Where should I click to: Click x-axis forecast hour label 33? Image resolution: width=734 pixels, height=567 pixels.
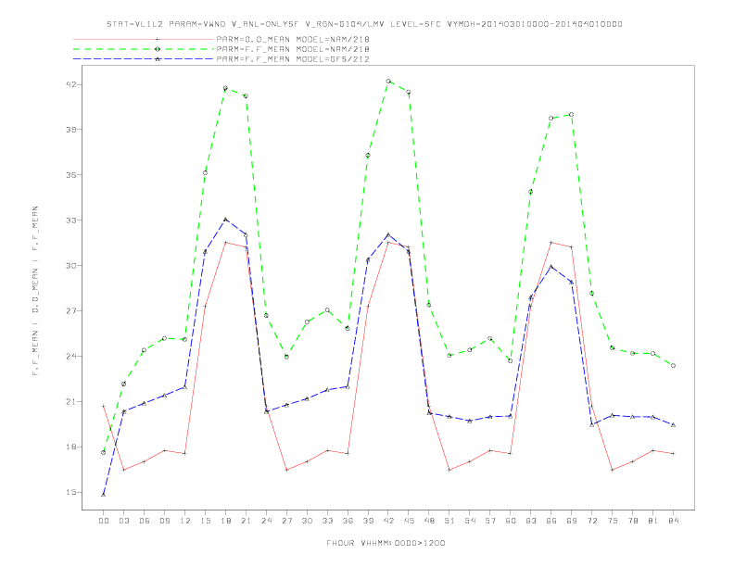coord(327,521)
